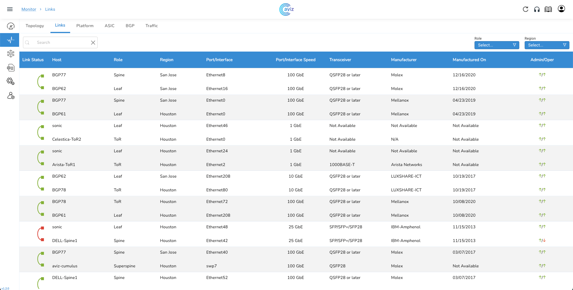
Task: Switch to the Topology tab
Action: click(x=35, y=26)
